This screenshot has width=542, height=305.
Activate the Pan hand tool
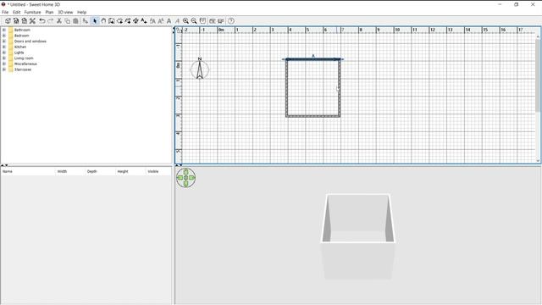[x=103, y=21]
